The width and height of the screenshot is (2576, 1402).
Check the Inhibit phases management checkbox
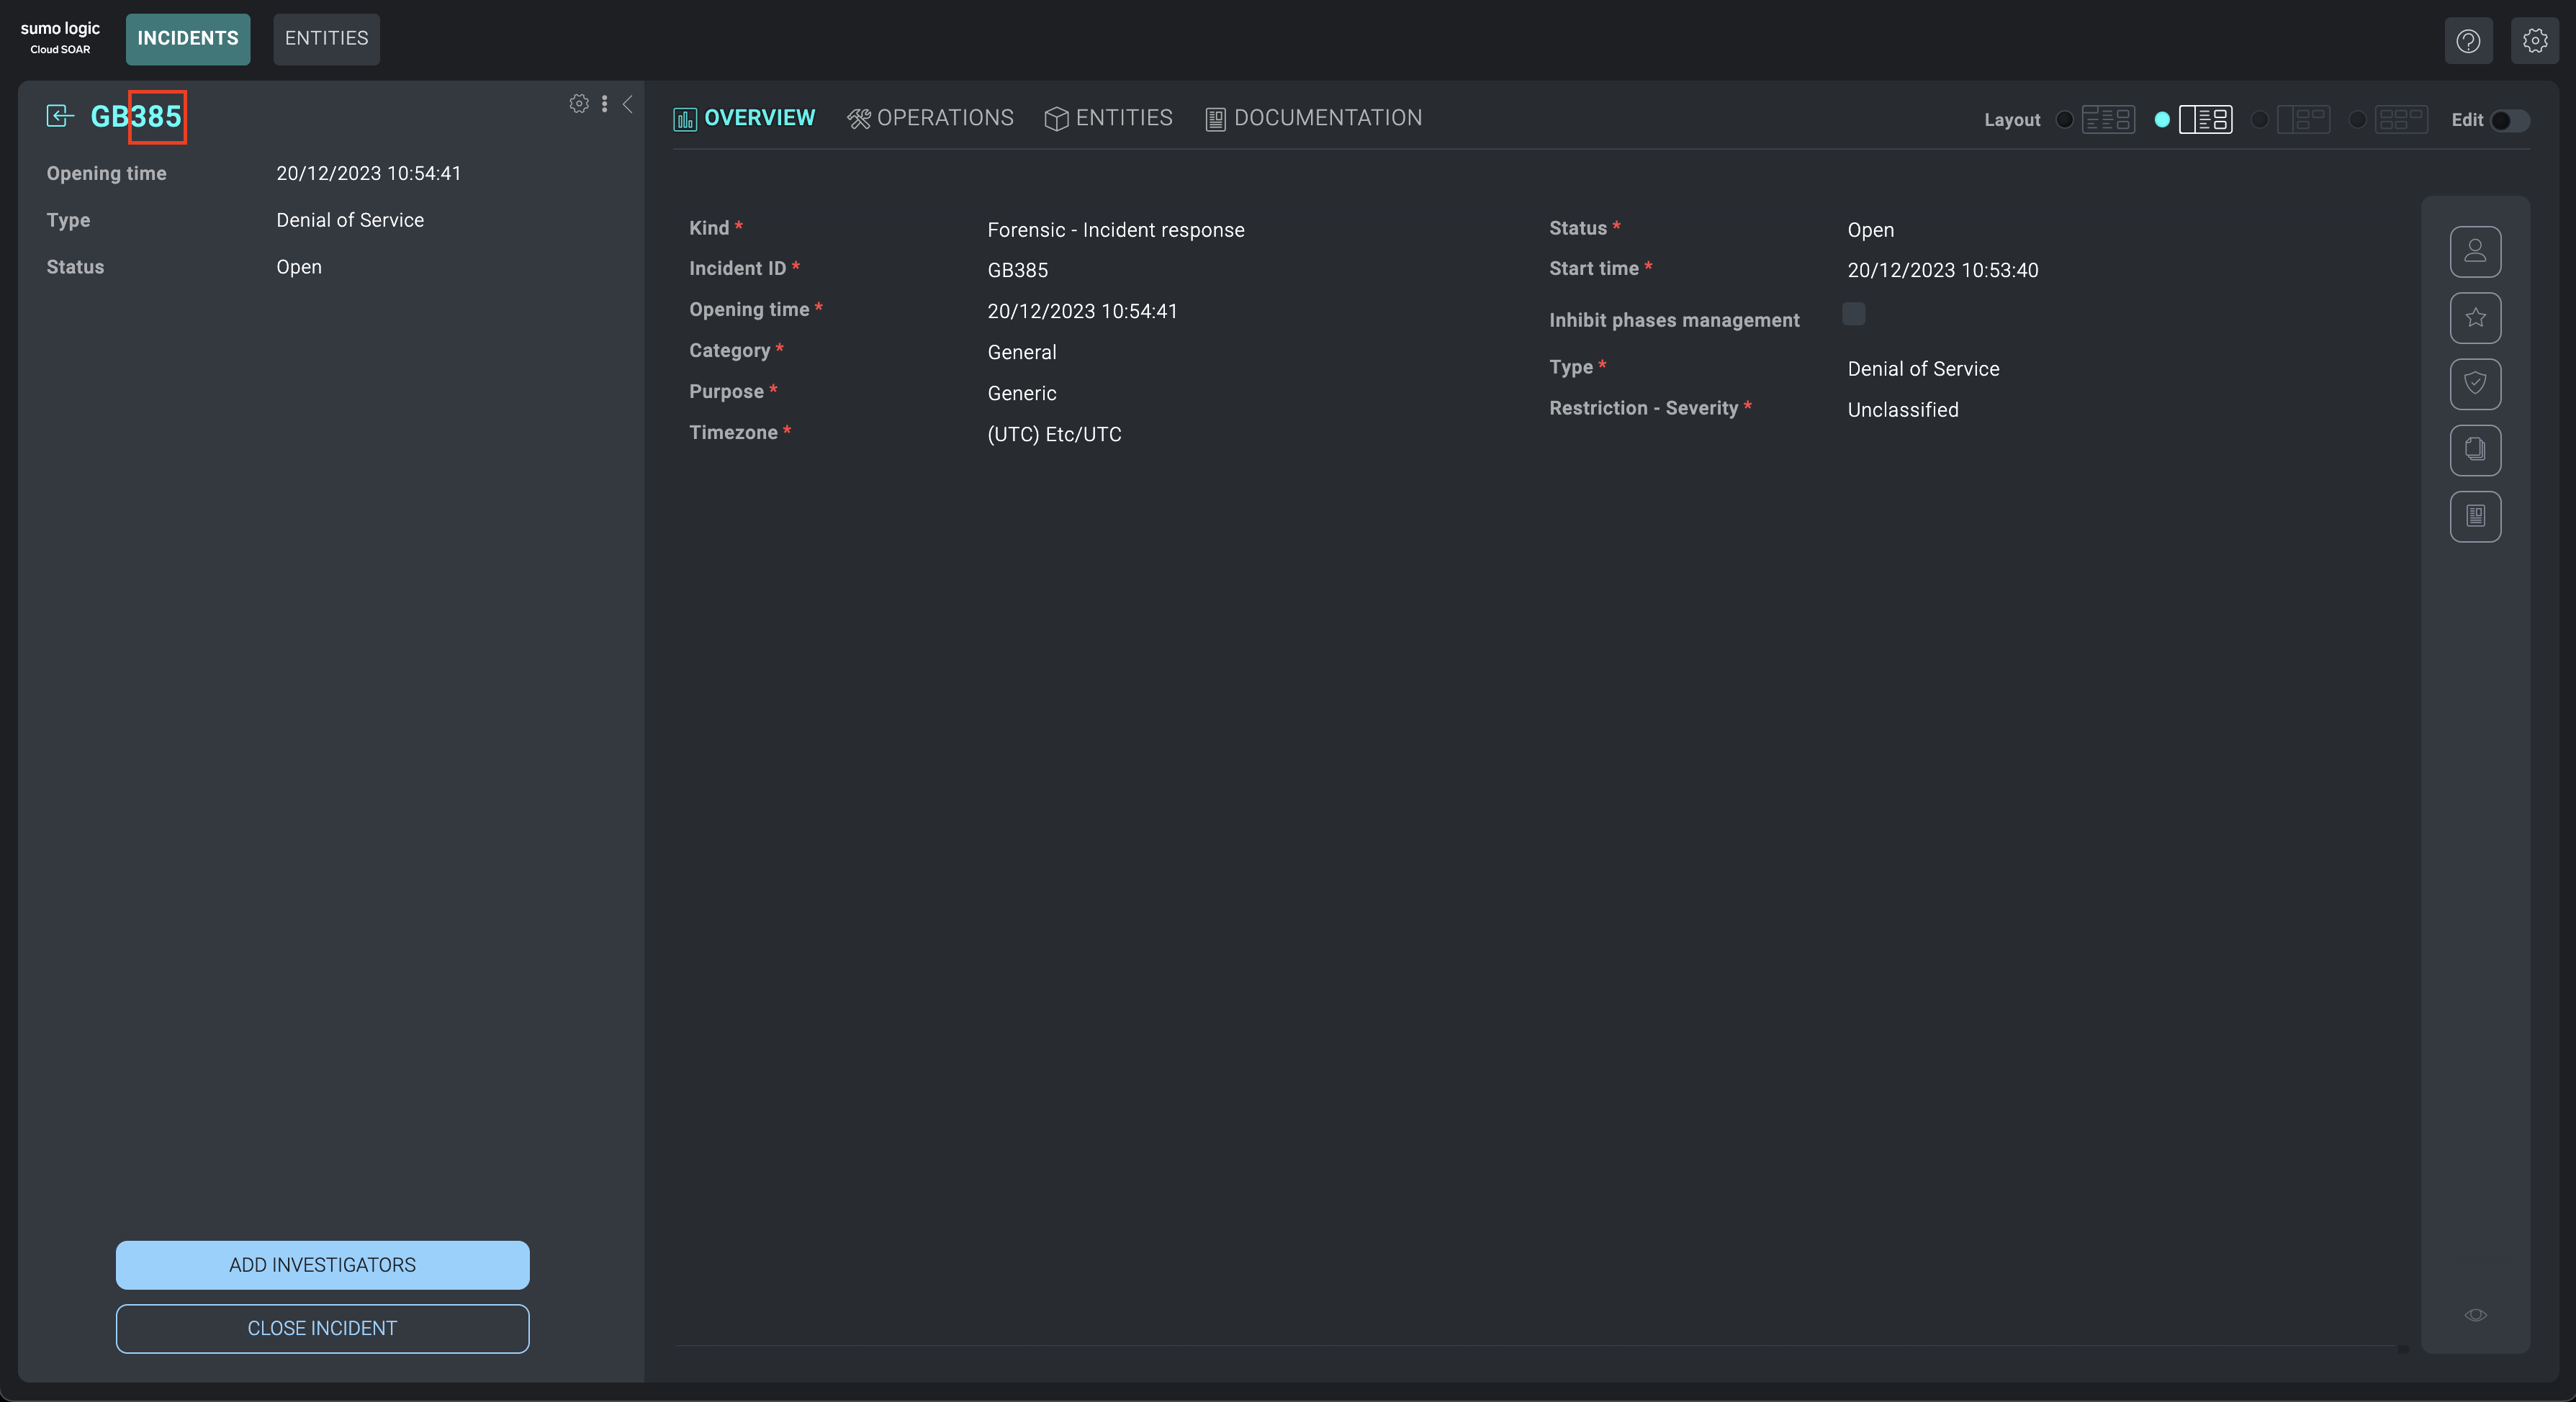tap(1853, 314)
